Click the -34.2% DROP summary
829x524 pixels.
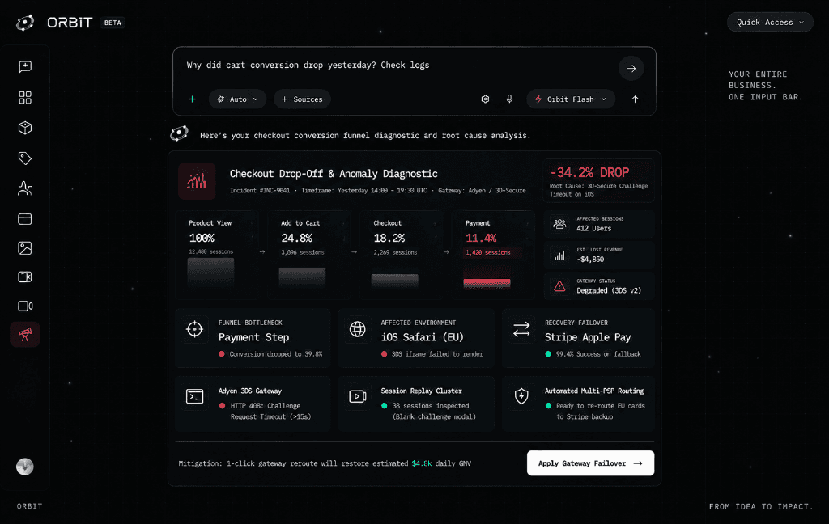[x=598, y=180]
